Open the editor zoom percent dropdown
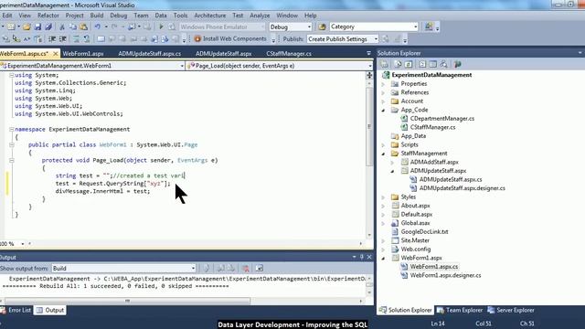Screen dimensions: 585x329 [x=23, y=244]
